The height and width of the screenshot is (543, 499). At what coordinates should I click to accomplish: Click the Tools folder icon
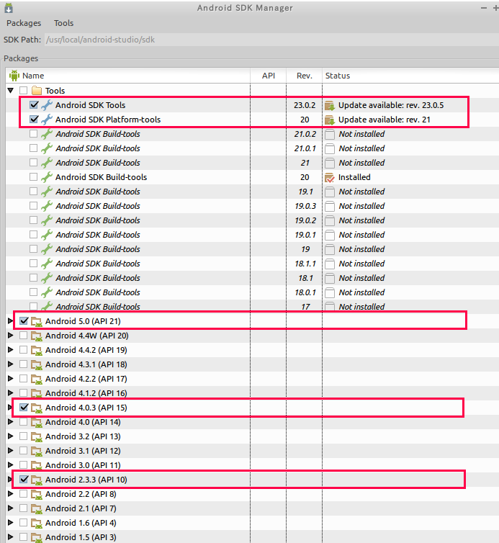click(x=37, y=91)
